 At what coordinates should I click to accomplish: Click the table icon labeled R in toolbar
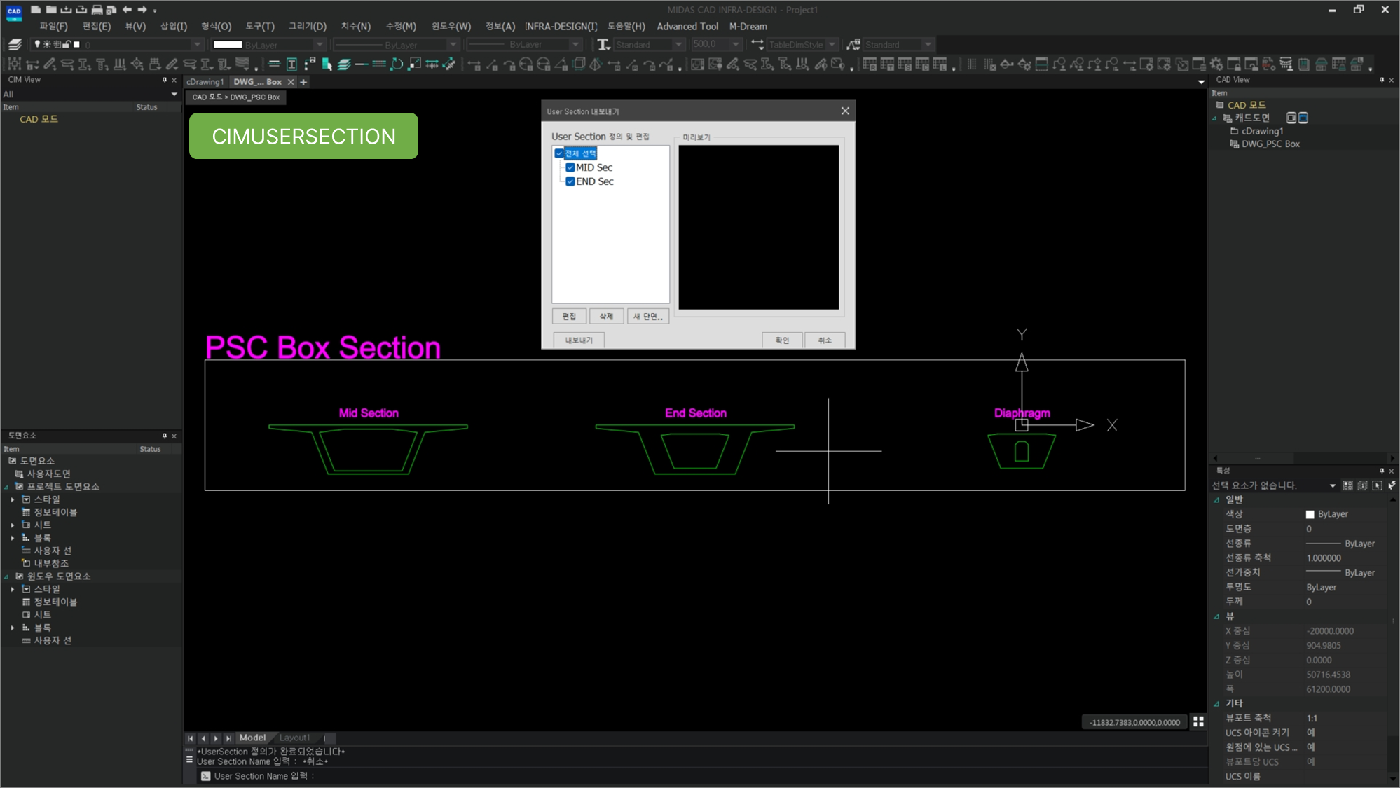(870, 64)
